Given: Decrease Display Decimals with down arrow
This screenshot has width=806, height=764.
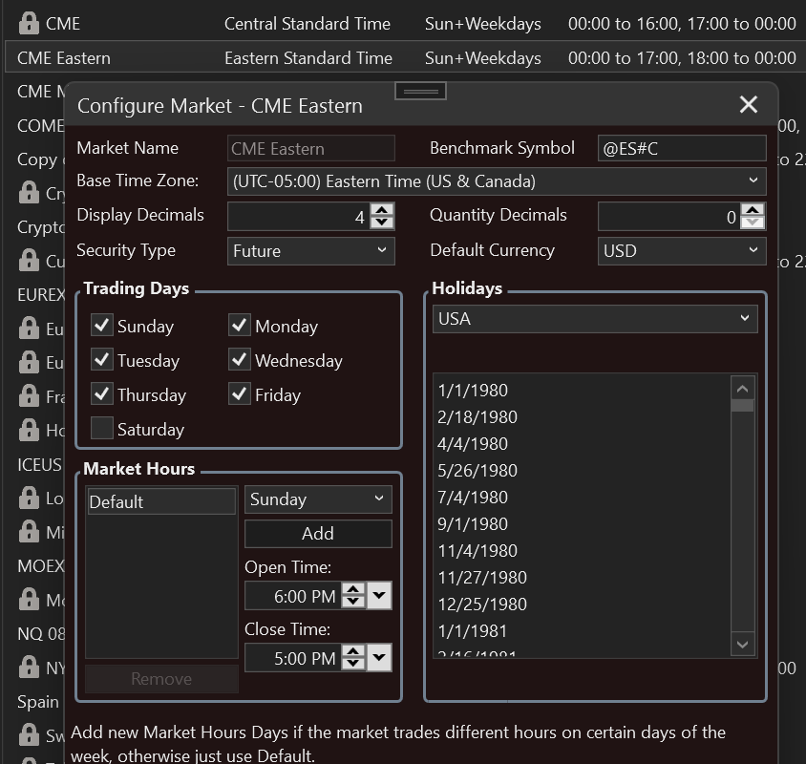Looking at the screenshot, I should pos(382,223).
